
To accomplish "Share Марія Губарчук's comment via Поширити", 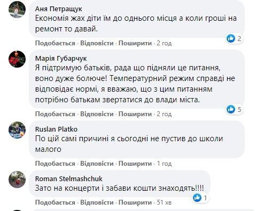I will coord(135,114).
